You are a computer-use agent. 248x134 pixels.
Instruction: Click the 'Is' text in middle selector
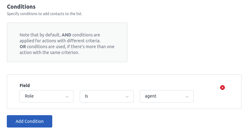point(86,96)
